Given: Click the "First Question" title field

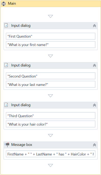Looking at the screenshot, I should coord(51,36).
